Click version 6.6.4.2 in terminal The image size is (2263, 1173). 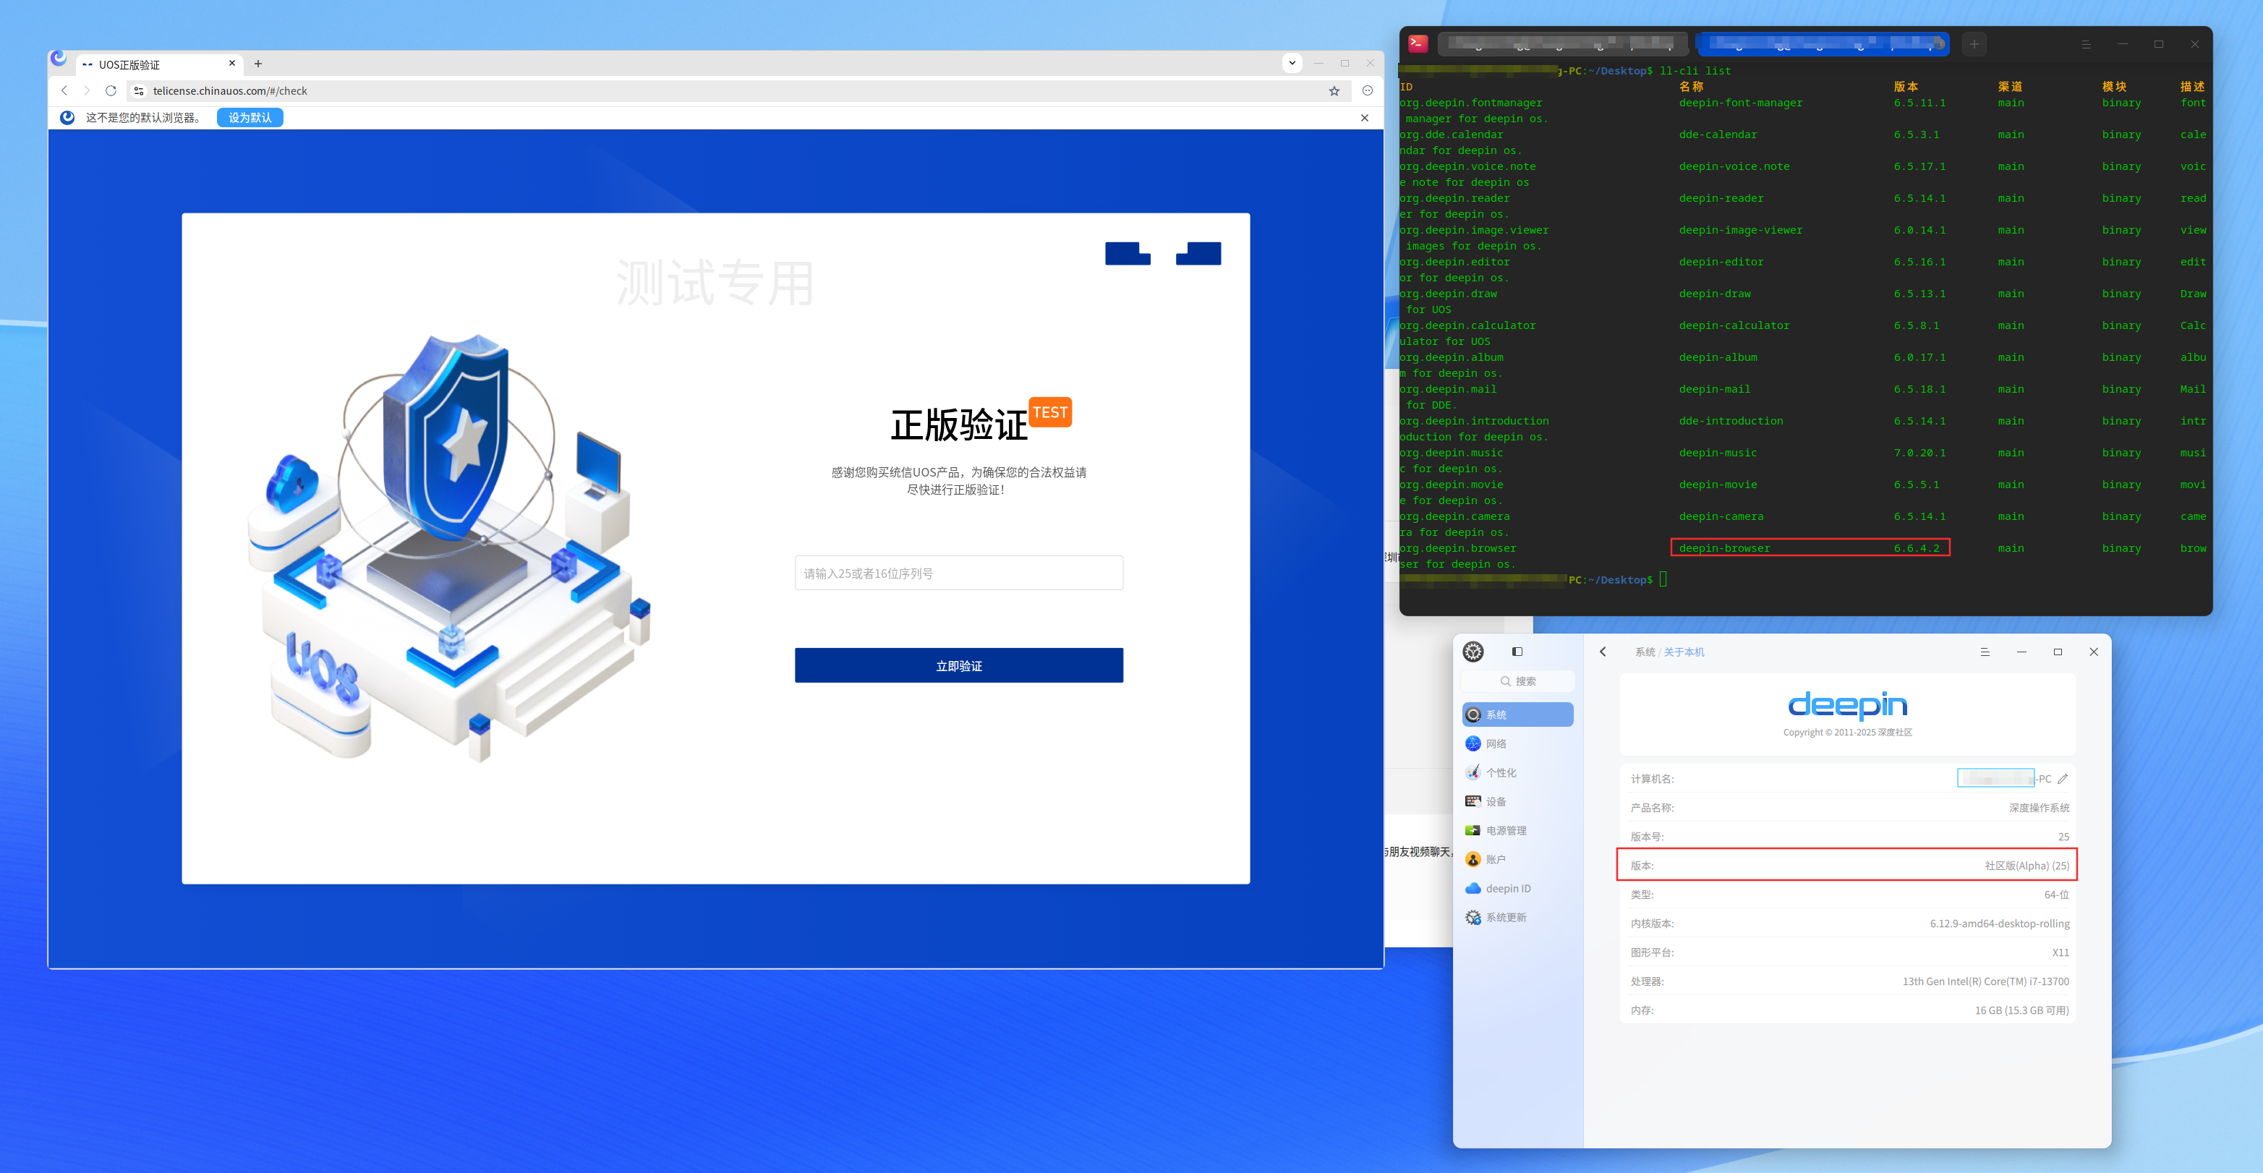pyautogui.click(x=1916, y=548)
